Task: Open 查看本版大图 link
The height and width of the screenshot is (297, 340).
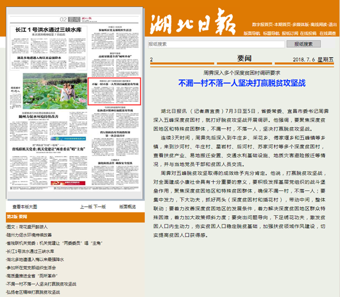Action: [25, 207]
